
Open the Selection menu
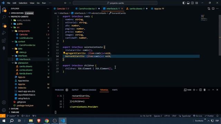point(23,3)
